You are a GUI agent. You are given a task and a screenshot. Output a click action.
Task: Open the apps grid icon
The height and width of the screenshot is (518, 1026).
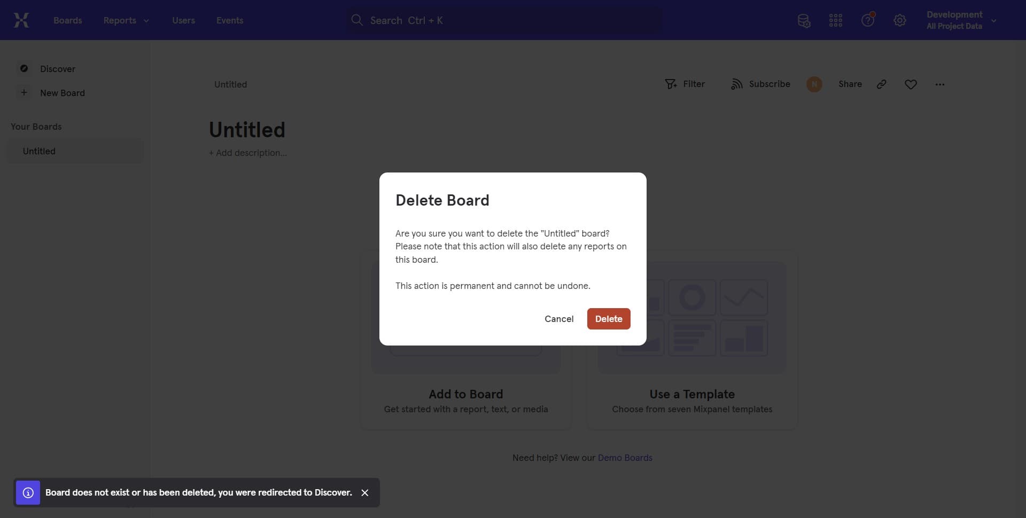click(835, 20)
